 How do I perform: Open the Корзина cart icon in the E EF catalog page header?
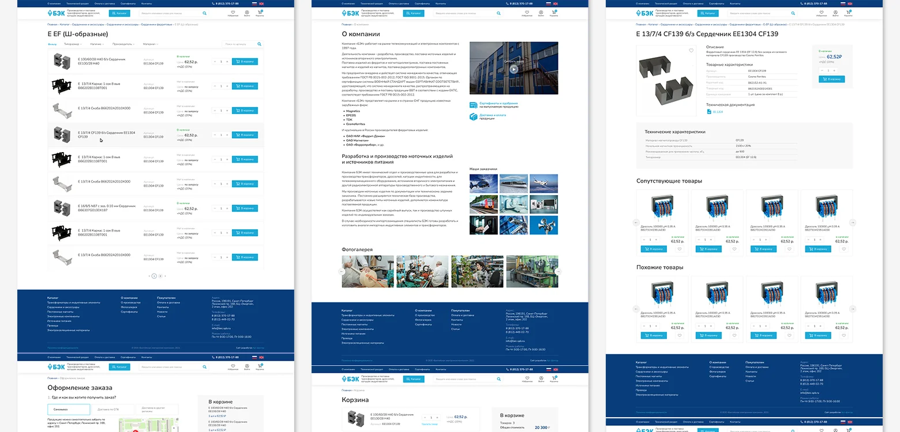[x=260, y=12]
